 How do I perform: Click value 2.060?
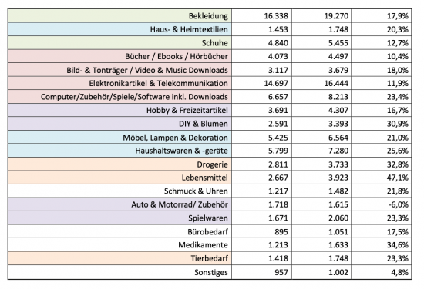338,218
